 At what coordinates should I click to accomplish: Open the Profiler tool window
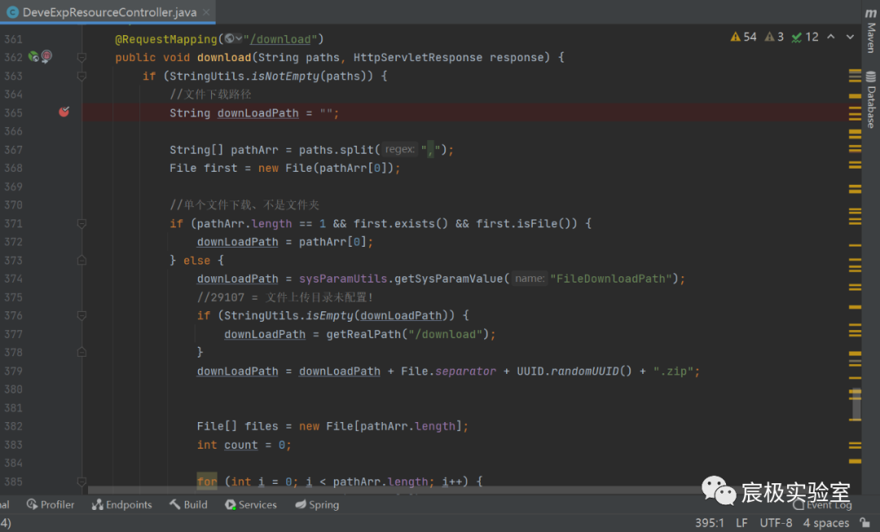point(51,504)
